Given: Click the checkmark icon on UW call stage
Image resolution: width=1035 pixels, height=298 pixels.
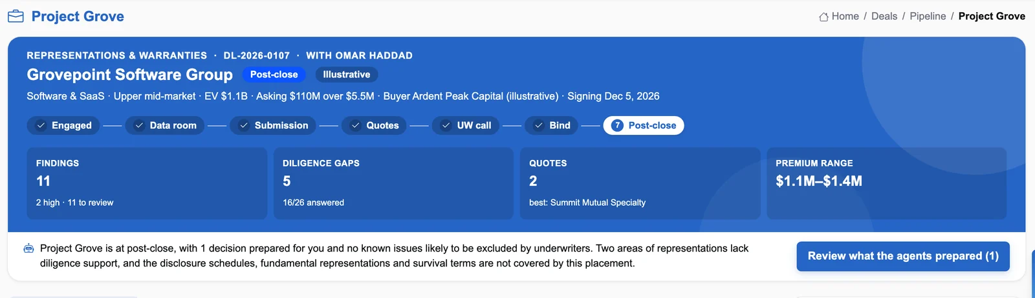Looking at the screenshot, I should [x=446, y=126].
